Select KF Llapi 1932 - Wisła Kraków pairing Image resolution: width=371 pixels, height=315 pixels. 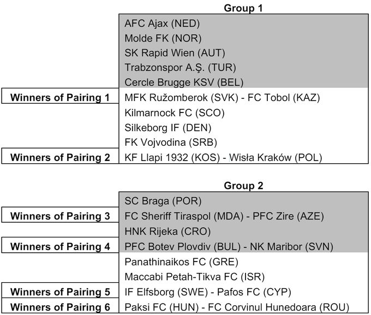point(223,158)
